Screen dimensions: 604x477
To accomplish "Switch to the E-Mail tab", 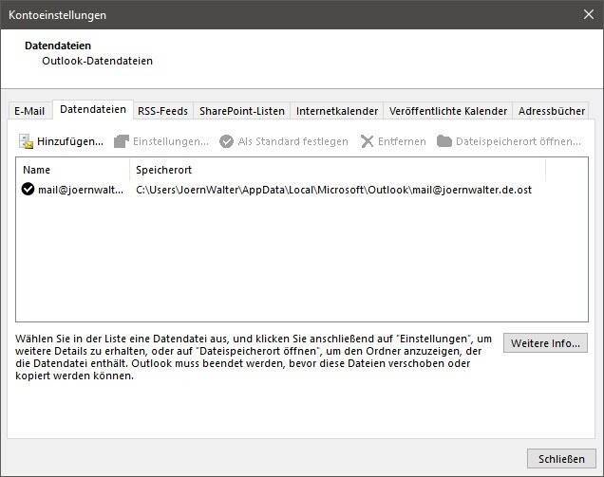I will (x=28, y=111).
